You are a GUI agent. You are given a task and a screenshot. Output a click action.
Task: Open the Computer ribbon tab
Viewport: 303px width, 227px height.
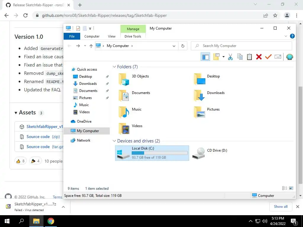pos(92,36)
